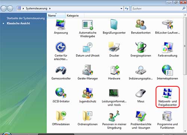Open Problemberichte und -lösungen
The height and width of the screenshot is (135, 187).
(141, 120)
